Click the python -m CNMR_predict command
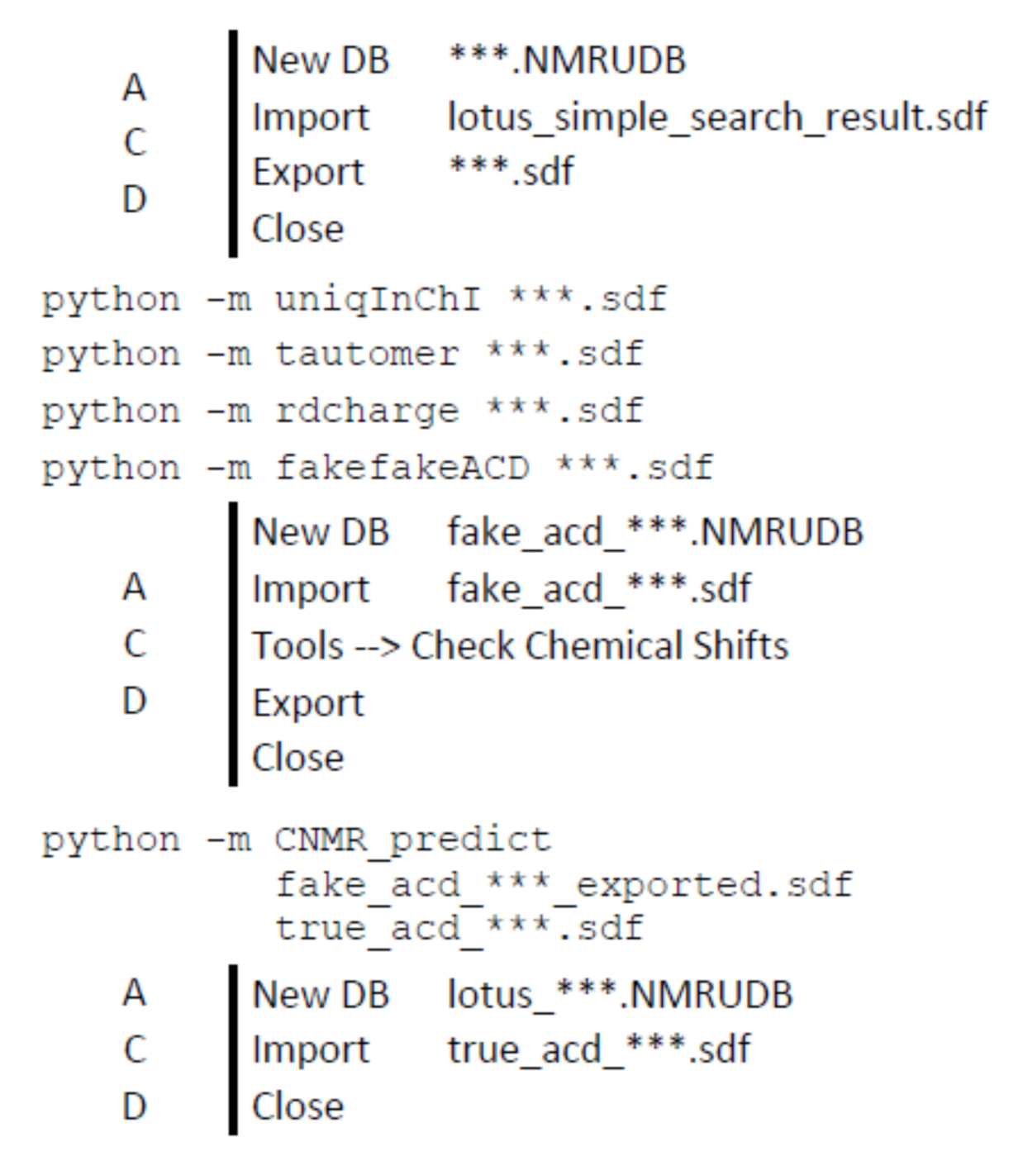The width and height of the screenshot is (1023, 1161). pos(296,840)
